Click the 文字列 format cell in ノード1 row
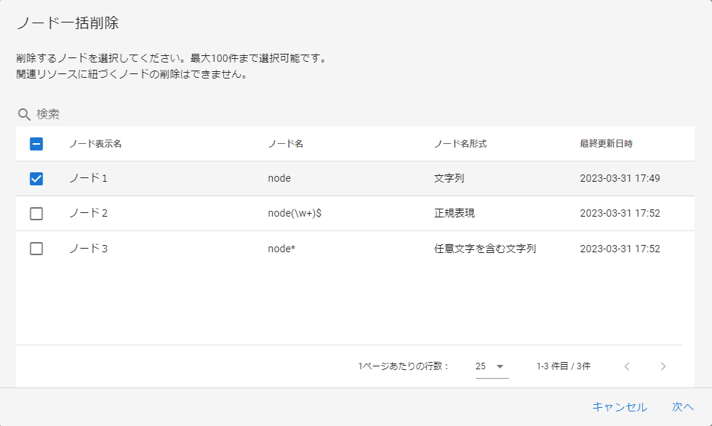The width and height of the screenshot is (712, 426). [x=448, y=179]
